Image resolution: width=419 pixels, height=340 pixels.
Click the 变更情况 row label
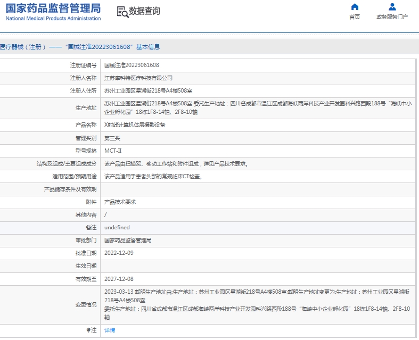coord(86,305)
